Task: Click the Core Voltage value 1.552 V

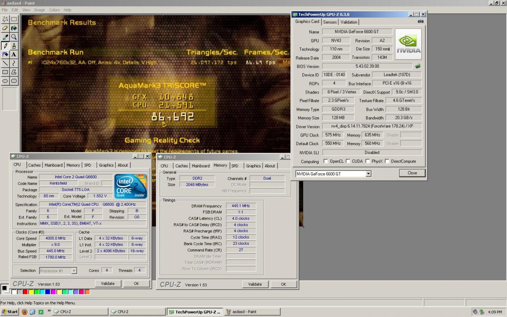Action: pyautogui.click(x=100, y=196)
